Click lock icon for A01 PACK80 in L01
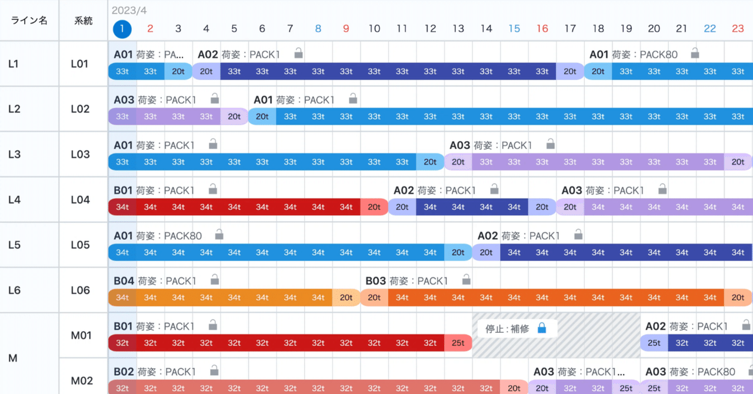 pos(695,54)
